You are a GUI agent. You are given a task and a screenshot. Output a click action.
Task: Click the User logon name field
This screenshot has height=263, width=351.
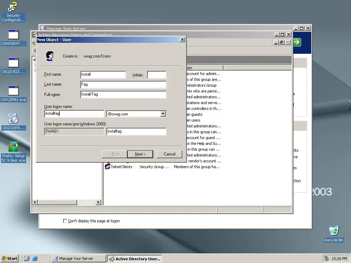pyautogui.click(x=74, y=114)
